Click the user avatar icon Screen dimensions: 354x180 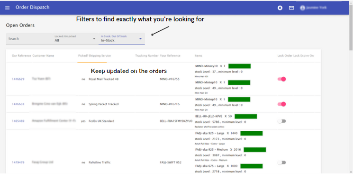302,8
